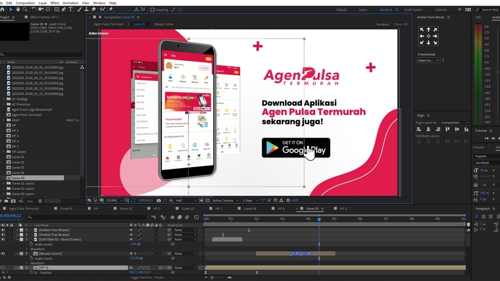Click the Composition Mini-Flowchart icon in timeline

154,217
